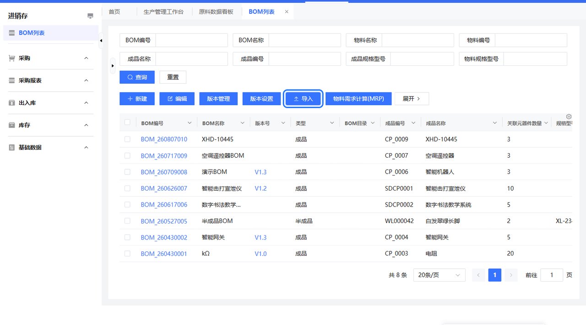Collapse the sidebar with the left arrow handle

click(x=101, y=41)
